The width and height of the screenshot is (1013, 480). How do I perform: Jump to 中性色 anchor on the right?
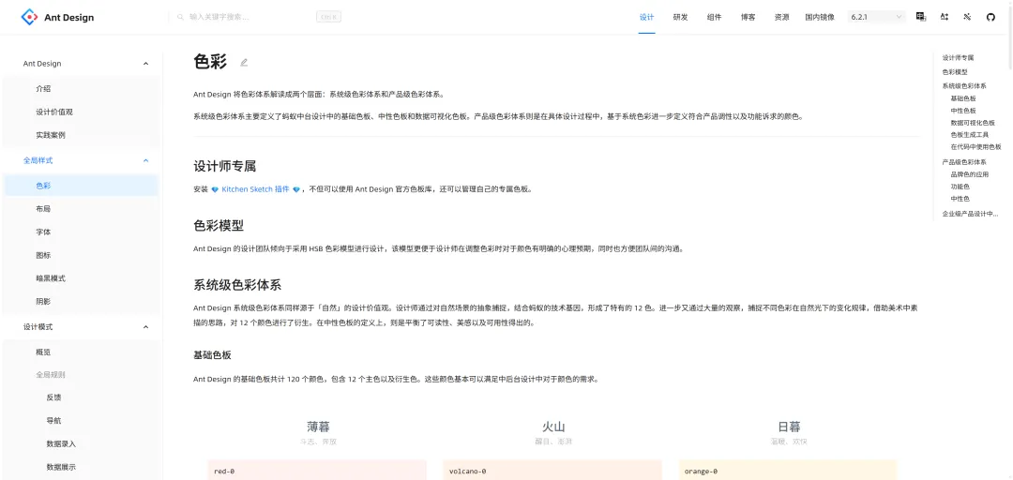click(x=960, y=199)
